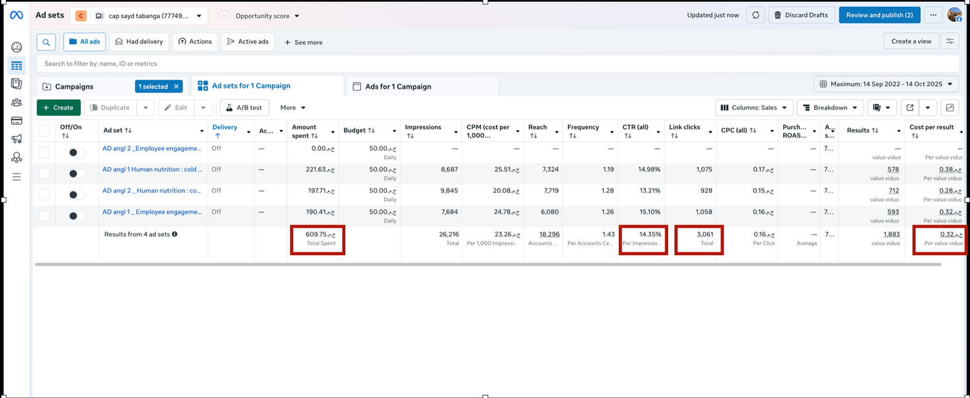The width and height of the screenshot is (970, 398).
Task: Open the search filter magnifier icon
Action: tap(46, 42)
